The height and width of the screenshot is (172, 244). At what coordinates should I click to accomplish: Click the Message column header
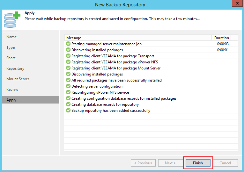(74, 38)
